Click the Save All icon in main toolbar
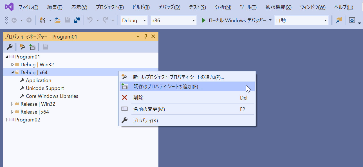 click(x=77, y=20)
